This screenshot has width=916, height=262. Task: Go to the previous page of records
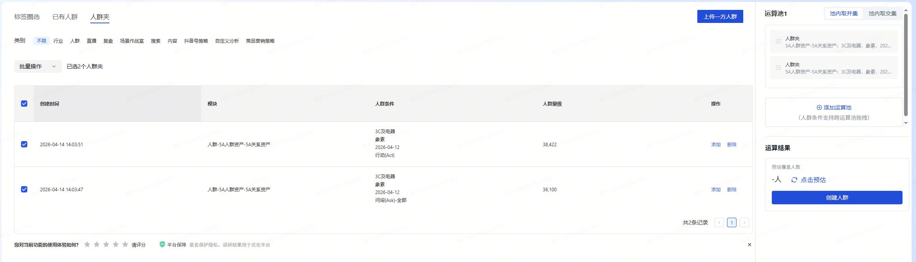tap(719, 222)
